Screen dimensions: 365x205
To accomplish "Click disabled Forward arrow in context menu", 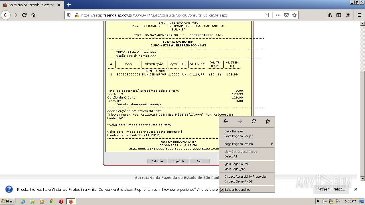I will point(240,121).
